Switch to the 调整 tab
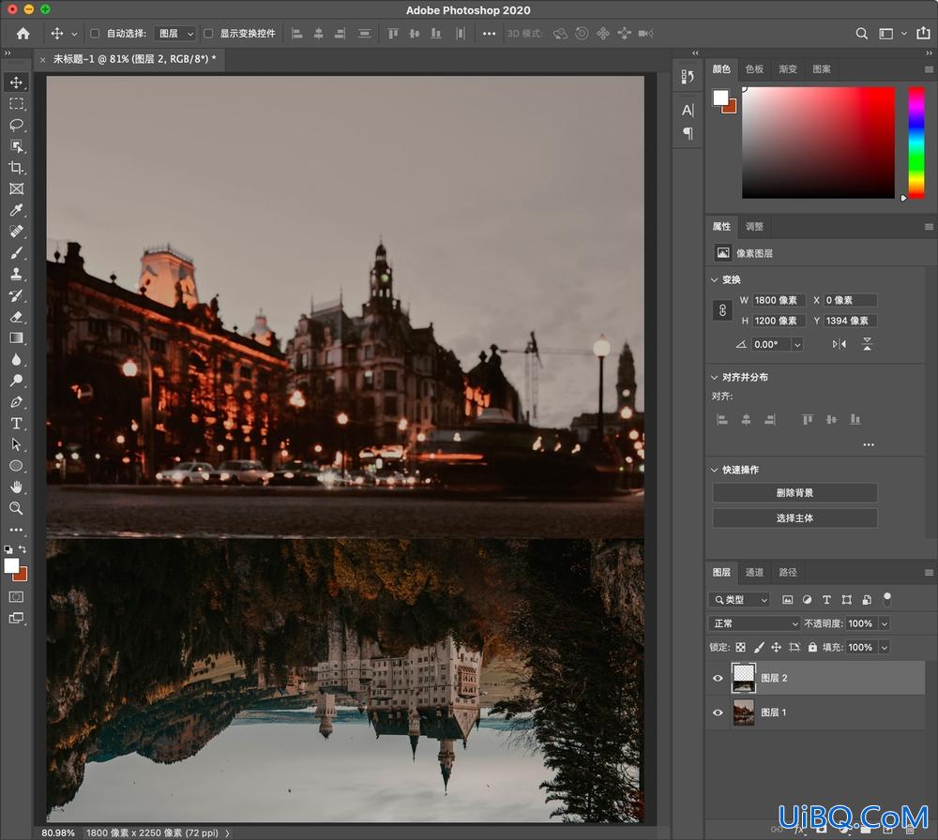This screenshot has height=840, width=938. [x=754, y=227]
